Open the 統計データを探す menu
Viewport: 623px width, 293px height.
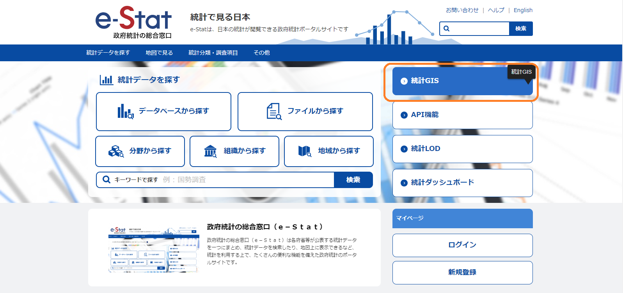tap(108, 53)
